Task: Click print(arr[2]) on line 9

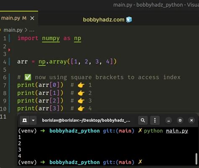Action: pos(40,101)
